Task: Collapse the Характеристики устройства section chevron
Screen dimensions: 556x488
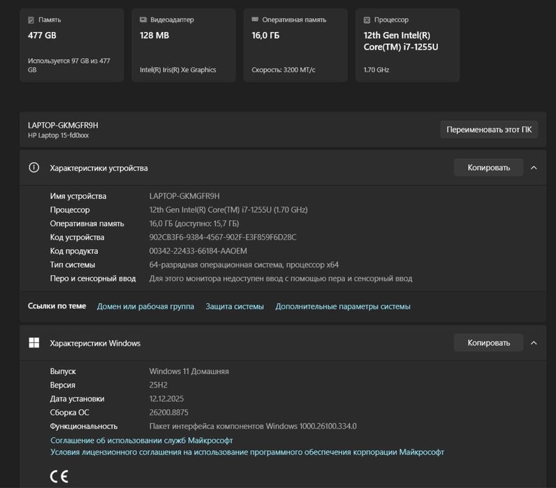Action: [534, 168]
